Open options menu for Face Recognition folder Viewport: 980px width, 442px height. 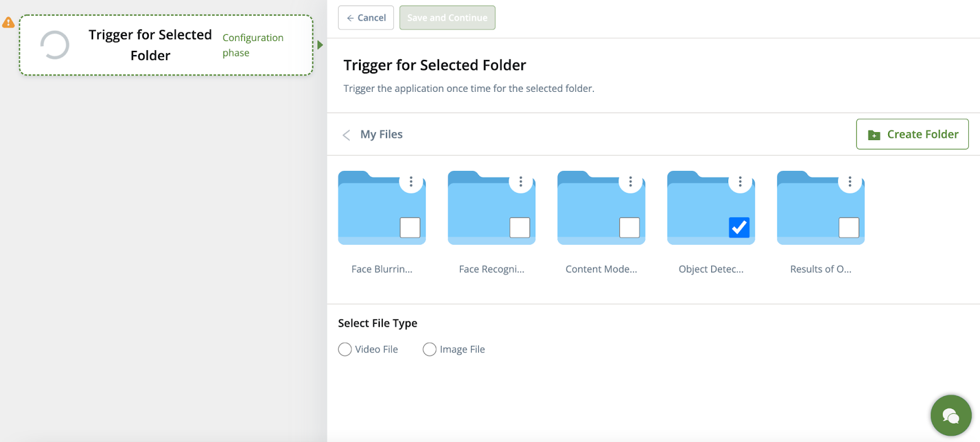tap(521, 182)
